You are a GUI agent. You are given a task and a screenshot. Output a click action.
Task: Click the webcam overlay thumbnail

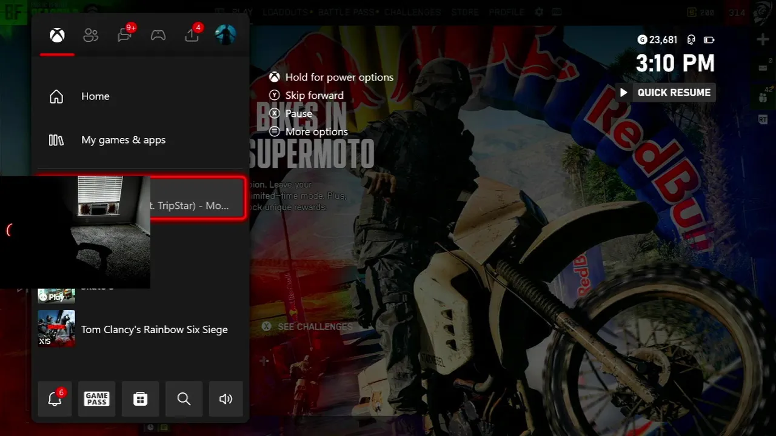click(x=75, y=232)
